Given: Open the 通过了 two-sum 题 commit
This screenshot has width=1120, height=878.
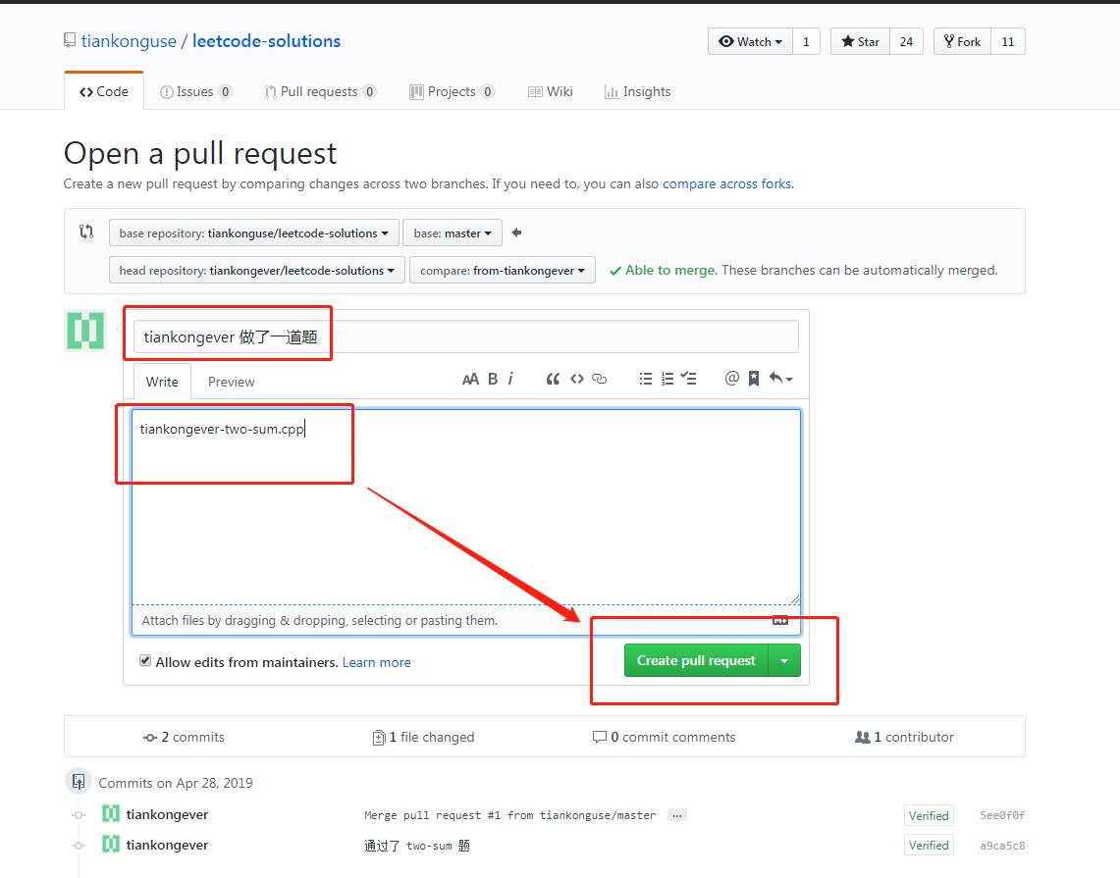Looking at the screenshot, I should tap(417, 846).
